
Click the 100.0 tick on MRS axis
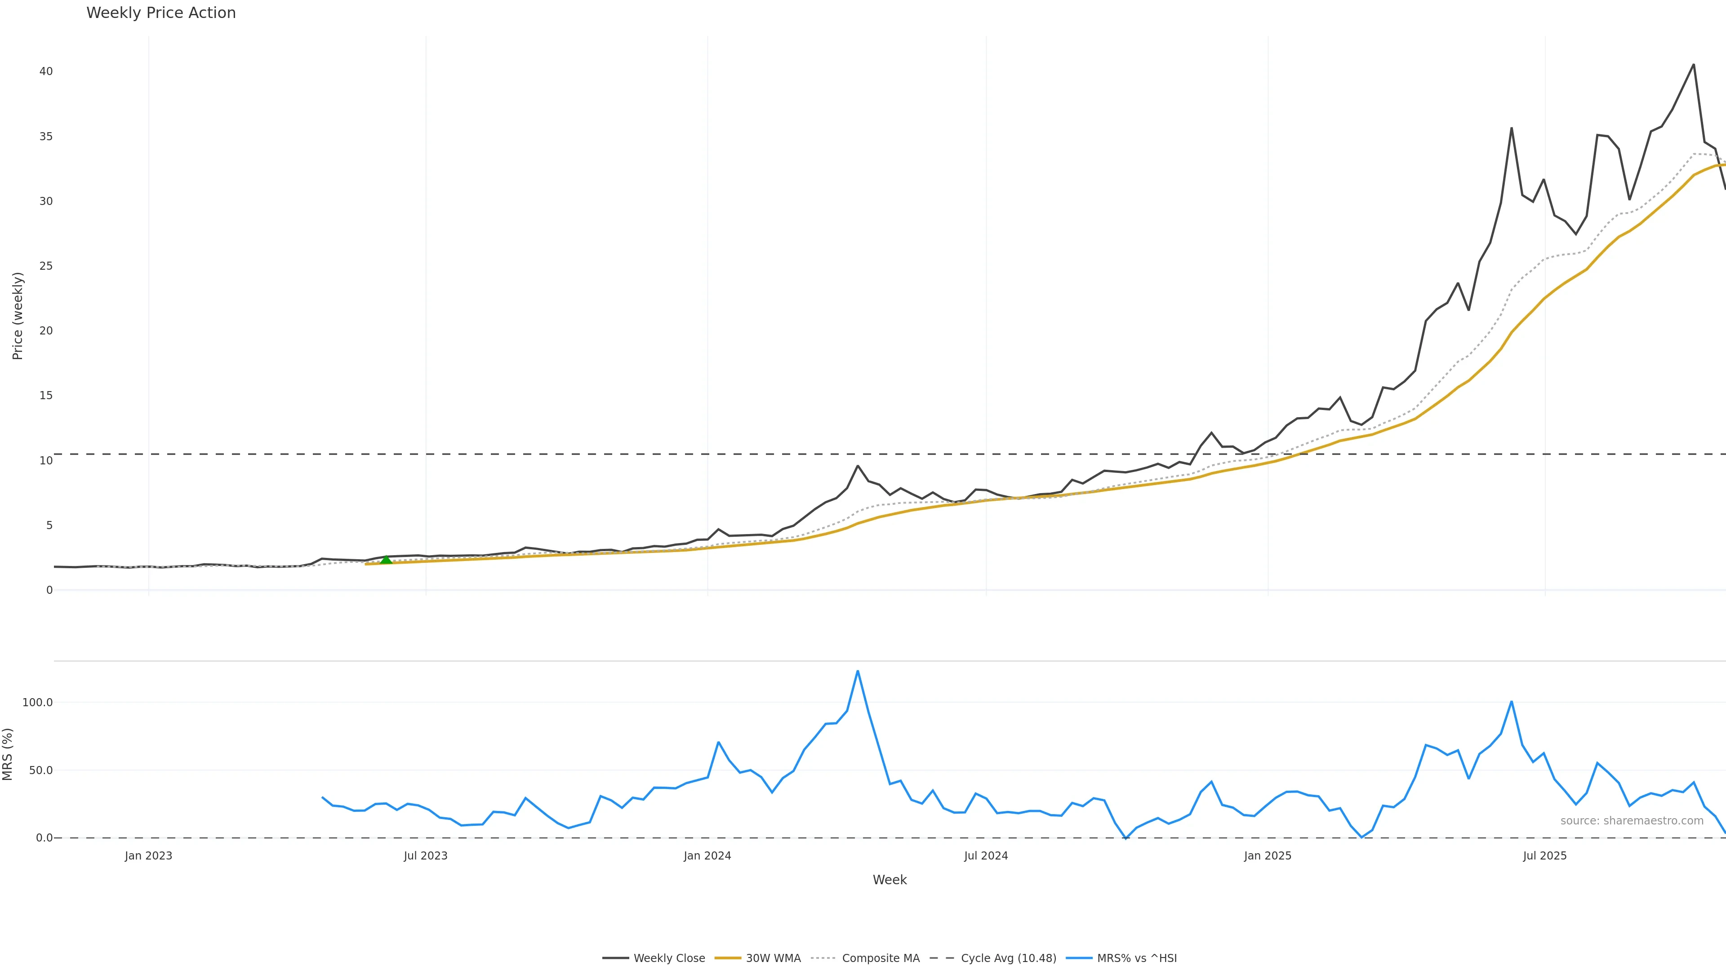pos(37,702)
